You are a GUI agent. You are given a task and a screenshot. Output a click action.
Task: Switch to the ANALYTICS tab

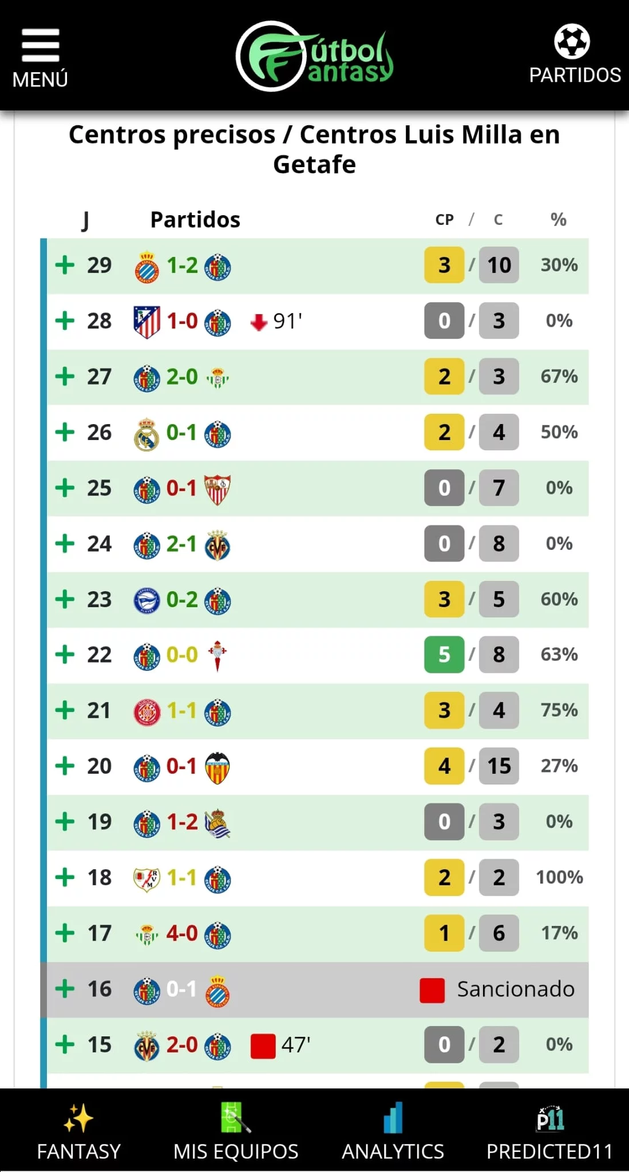pyautogui.click(x=393, y=1151)
